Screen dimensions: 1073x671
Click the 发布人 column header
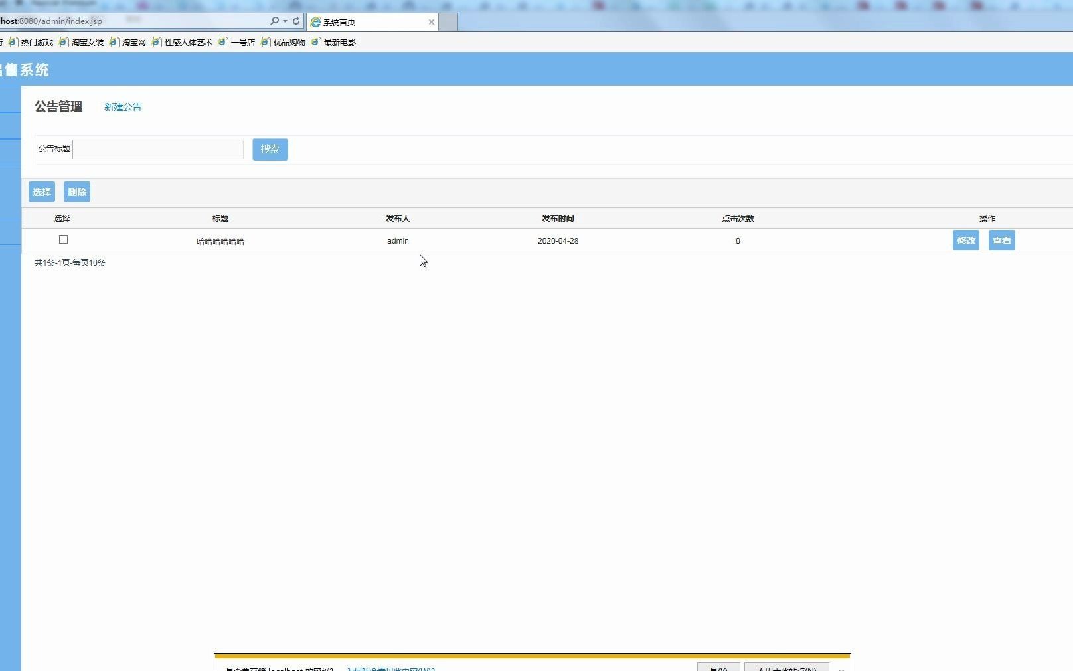pyautogui.click(x=398, y=219)
